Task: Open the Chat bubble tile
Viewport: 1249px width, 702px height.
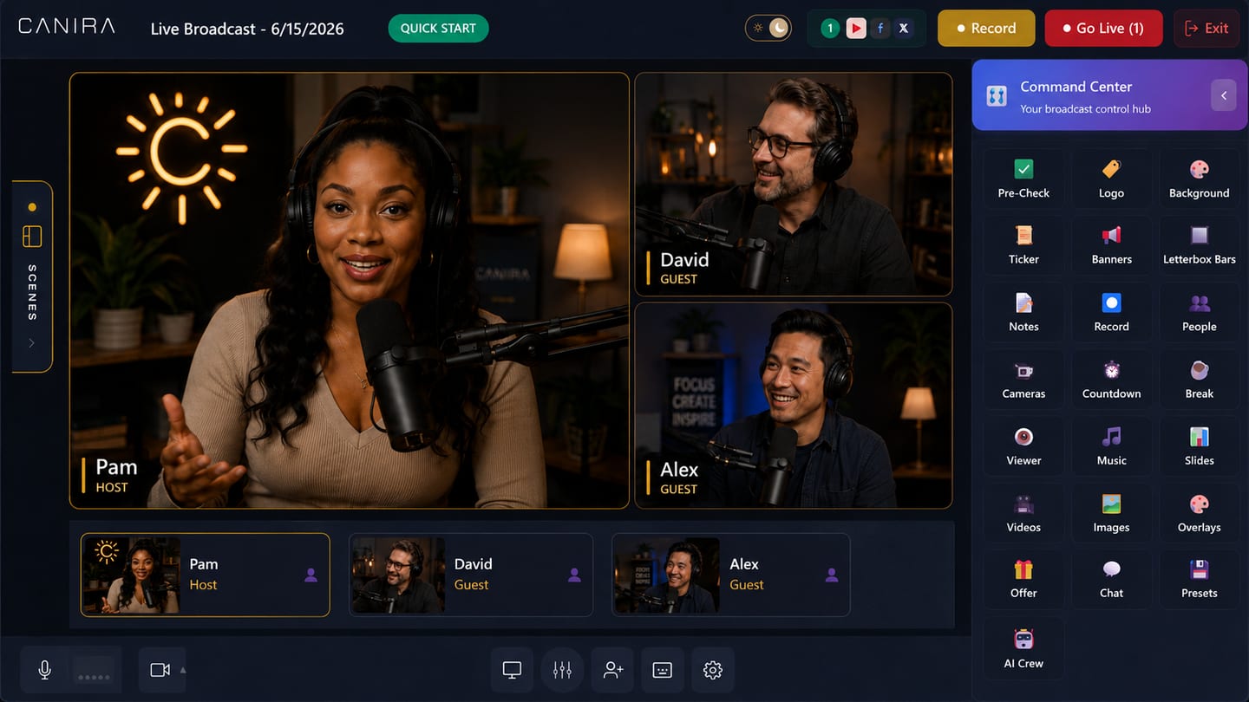Action: pyautogui.click(x=1111, y=578)
